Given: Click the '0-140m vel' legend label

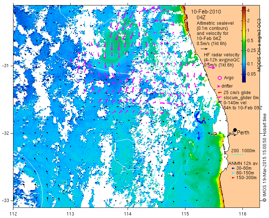Looking at the screenshot, I should [x=235, y=103].
